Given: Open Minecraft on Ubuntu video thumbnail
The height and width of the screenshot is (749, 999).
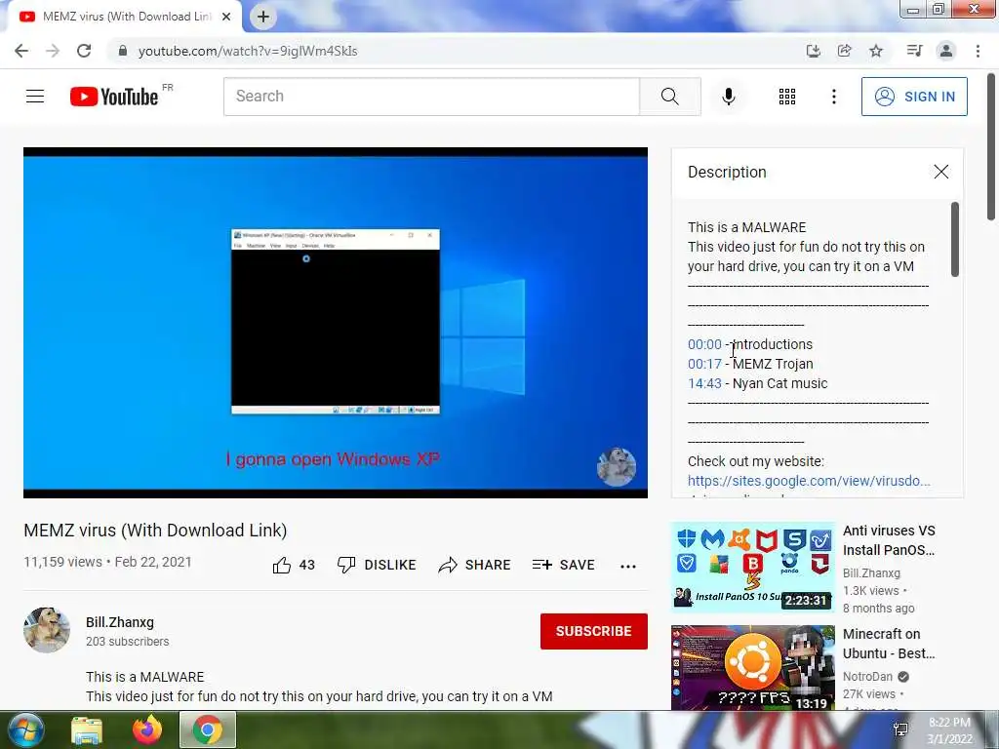Looking at the screenshot, I should pos(752,667).
